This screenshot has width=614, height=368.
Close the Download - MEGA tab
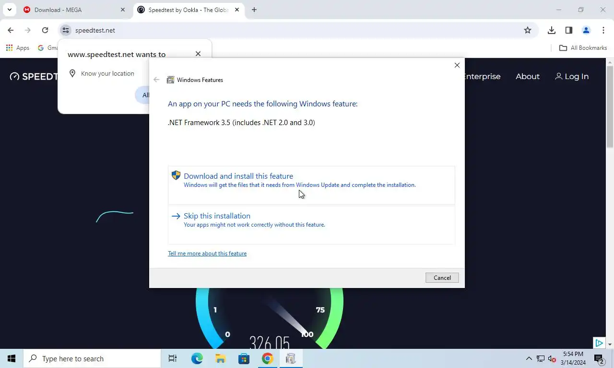click(x=122, y=10)
